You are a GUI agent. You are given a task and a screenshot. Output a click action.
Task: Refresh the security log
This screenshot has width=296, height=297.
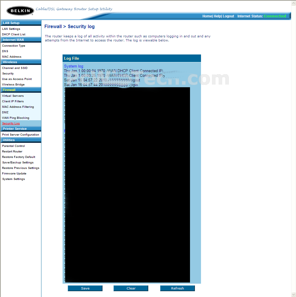point(178,288)
